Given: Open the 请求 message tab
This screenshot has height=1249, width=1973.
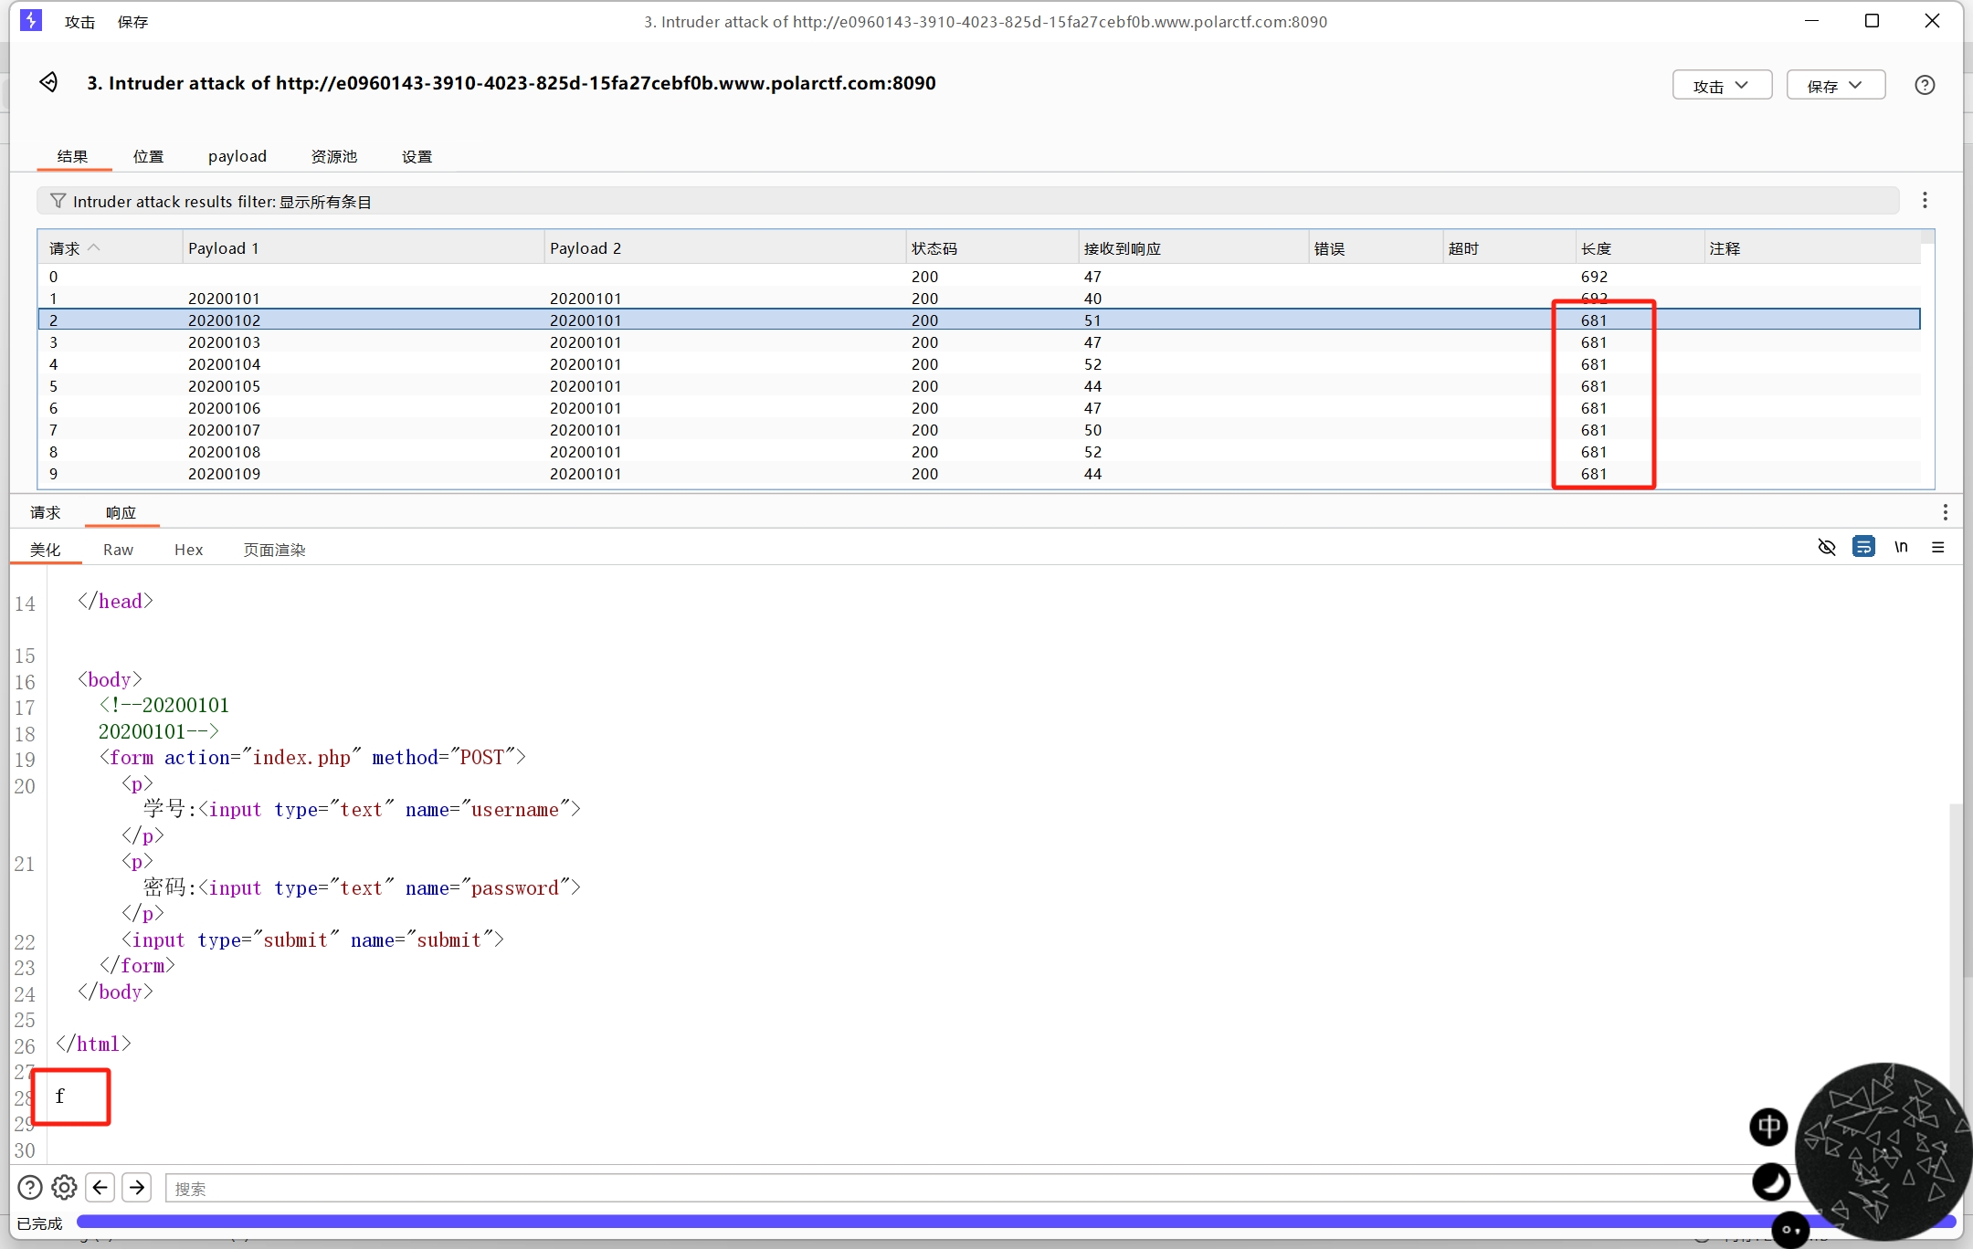Looking at the screenshot, I should tap(46, 513).
